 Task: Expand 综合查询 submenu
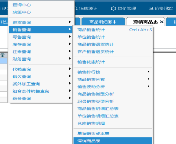coord(41,99)
